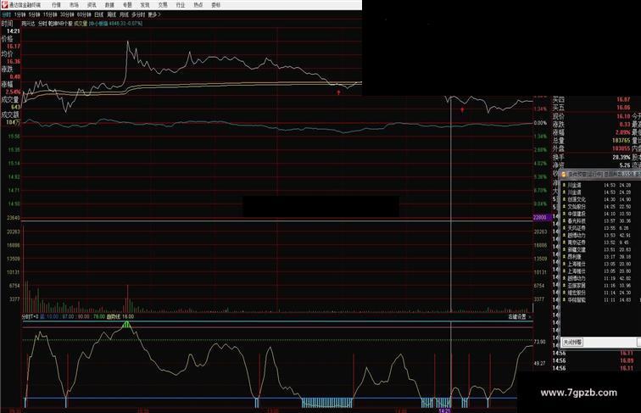Click the icon beside 华铭智能 row

tap(564, 299)
